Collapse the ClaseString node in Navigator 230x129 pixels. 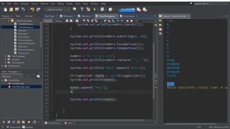point(2,80)
